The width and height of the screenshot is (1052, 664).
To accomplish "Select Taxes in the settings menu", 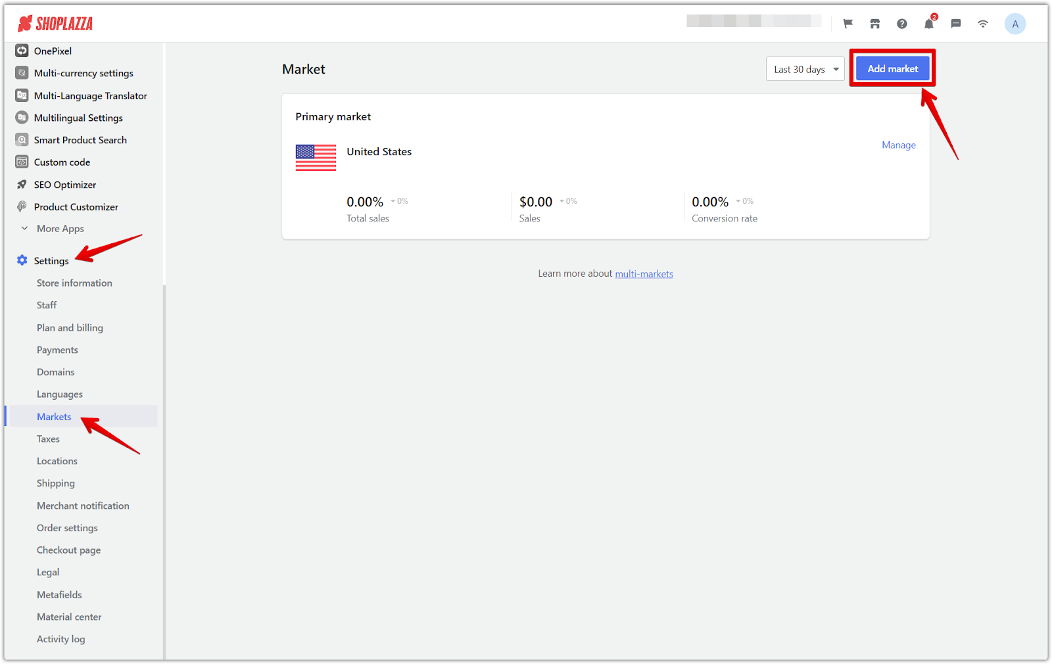I will pyautogui.click(x=48, y=439).
